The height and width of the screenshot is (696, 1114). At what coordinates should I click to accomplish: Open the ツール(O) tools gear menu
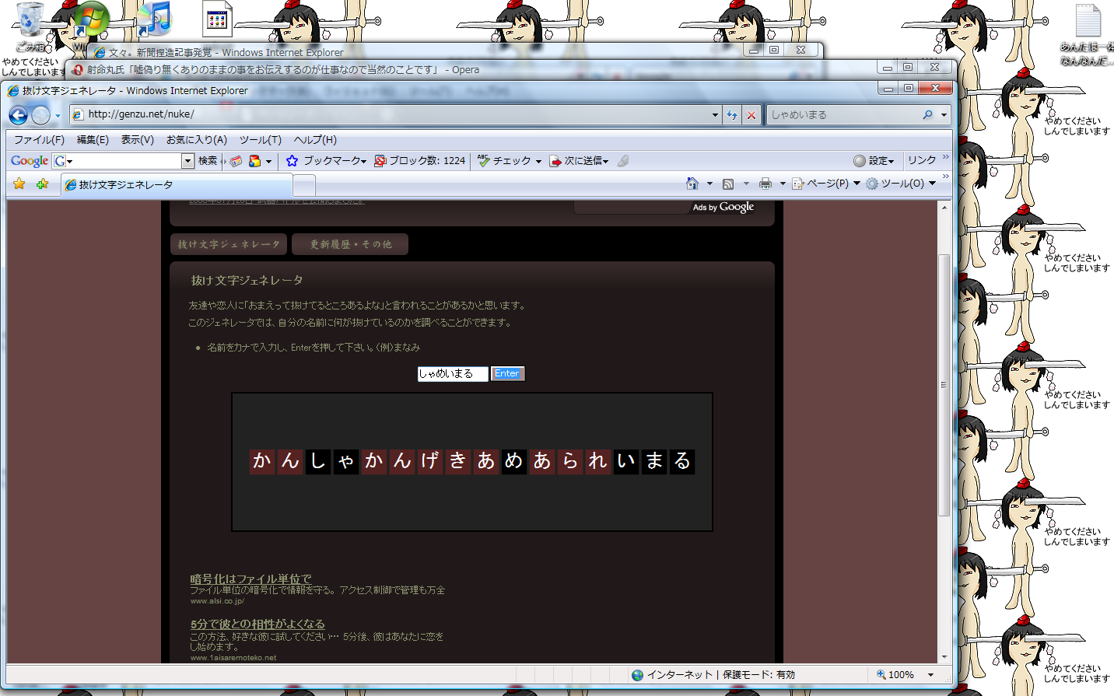[x=901, y=184]
